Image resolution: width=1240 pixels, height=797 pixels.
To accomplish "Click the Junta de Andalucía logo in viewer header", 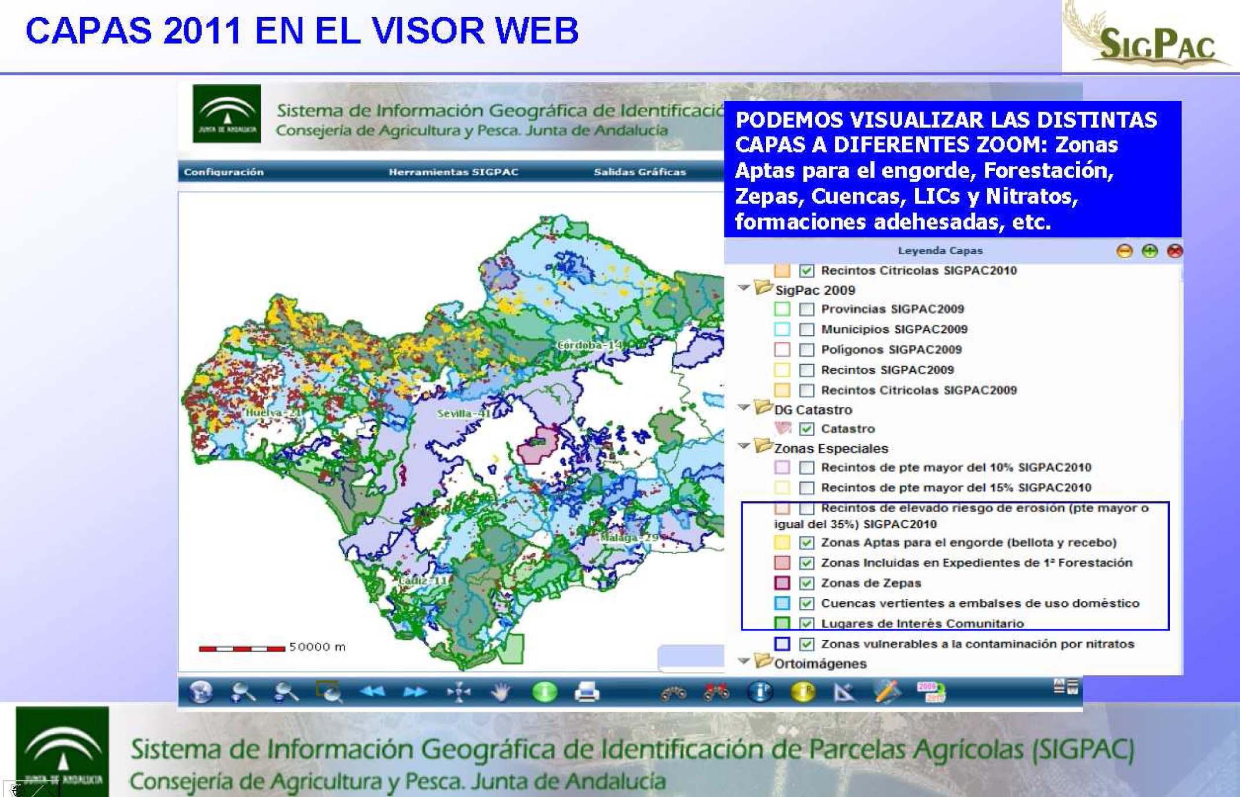I will (x=227, y=114).
